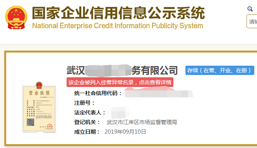The width and height of the screenshot is (257, 148).
Task: Click the QR code on the license image
Action: (x=30, y=122)
